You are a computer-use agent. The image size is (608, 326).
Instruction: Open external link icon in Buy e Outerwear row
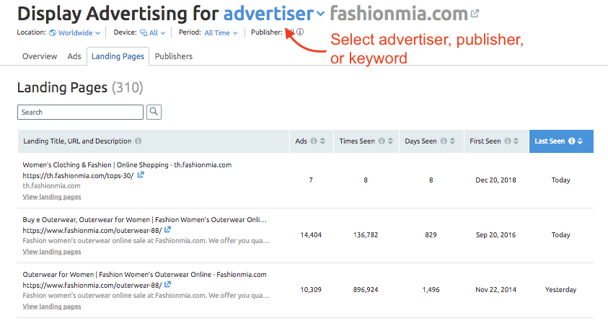point(167,229)
